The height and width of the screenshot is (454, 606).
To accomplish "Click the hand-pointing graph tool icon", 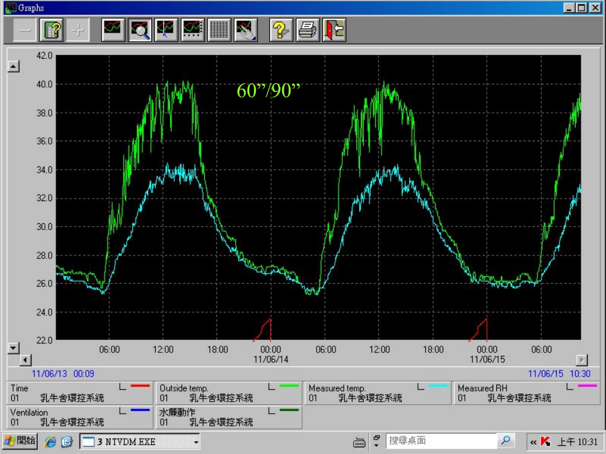I will pyautogui.click(x=245, y=30).
